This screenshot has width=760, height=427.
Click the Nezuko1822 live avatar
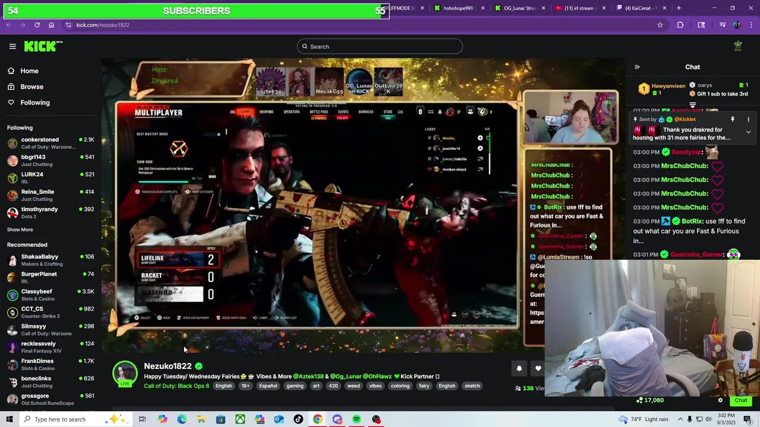(x=125, y=374)
